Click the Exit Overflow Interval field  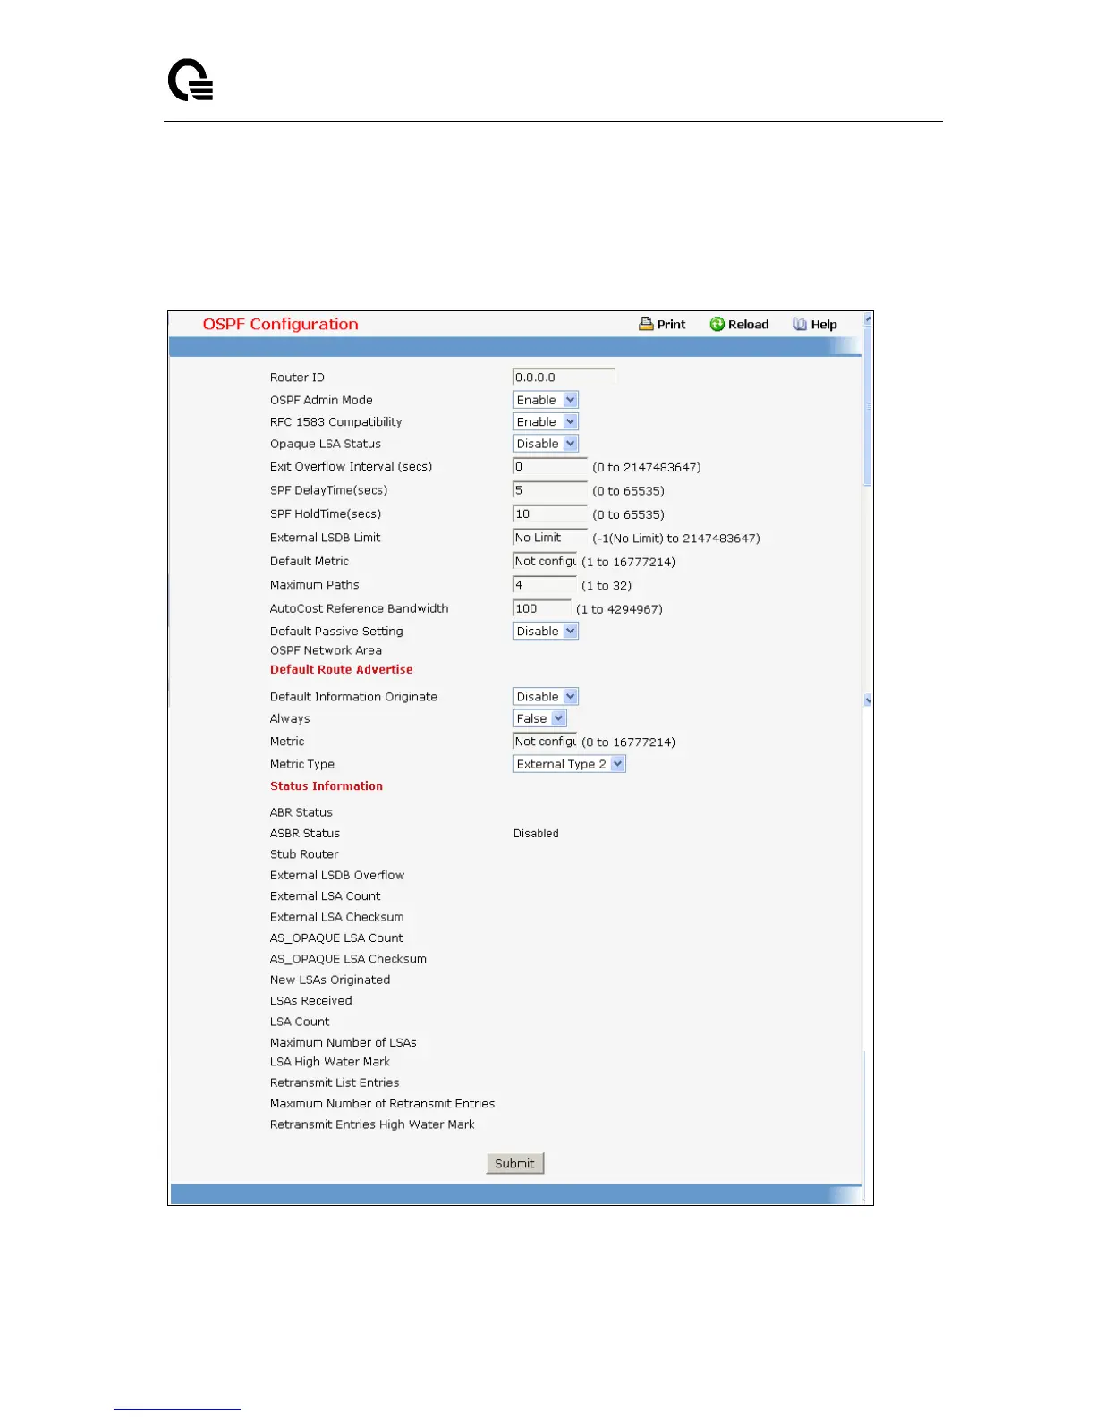(550, 466)
